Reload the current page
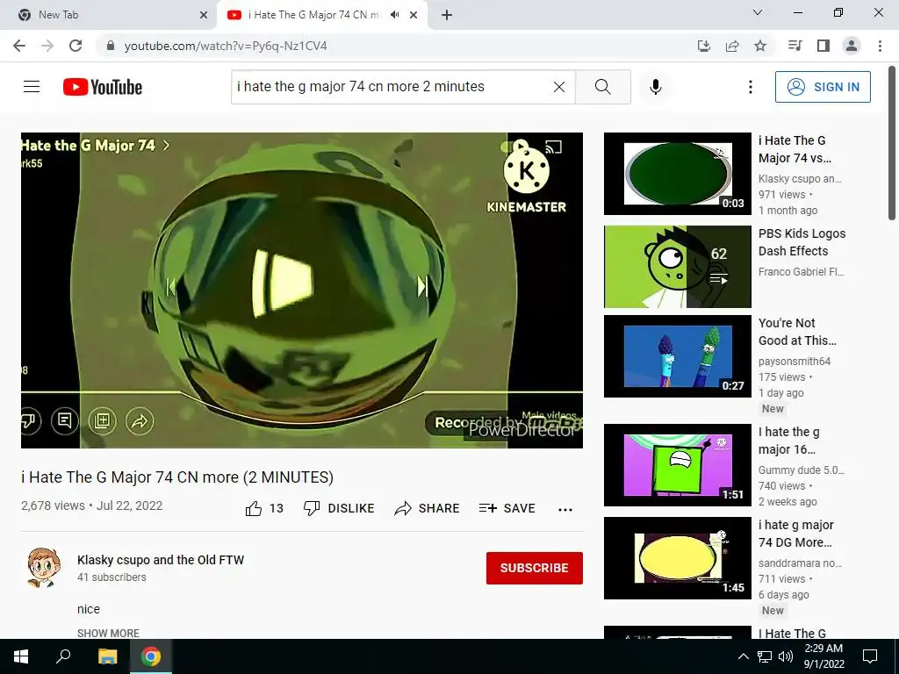Image resolution: width=899 pixels, height=674 pixels. pyautogui.click(x=76, y=46)
